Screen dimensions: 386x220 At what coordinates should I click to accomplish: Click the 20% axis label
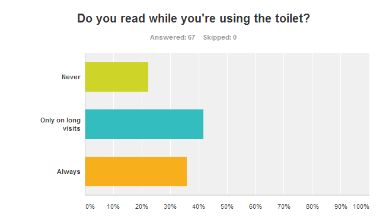click(142, 206)
